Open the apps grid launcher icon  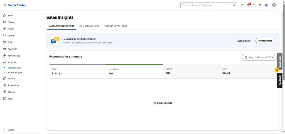point(4,5)
